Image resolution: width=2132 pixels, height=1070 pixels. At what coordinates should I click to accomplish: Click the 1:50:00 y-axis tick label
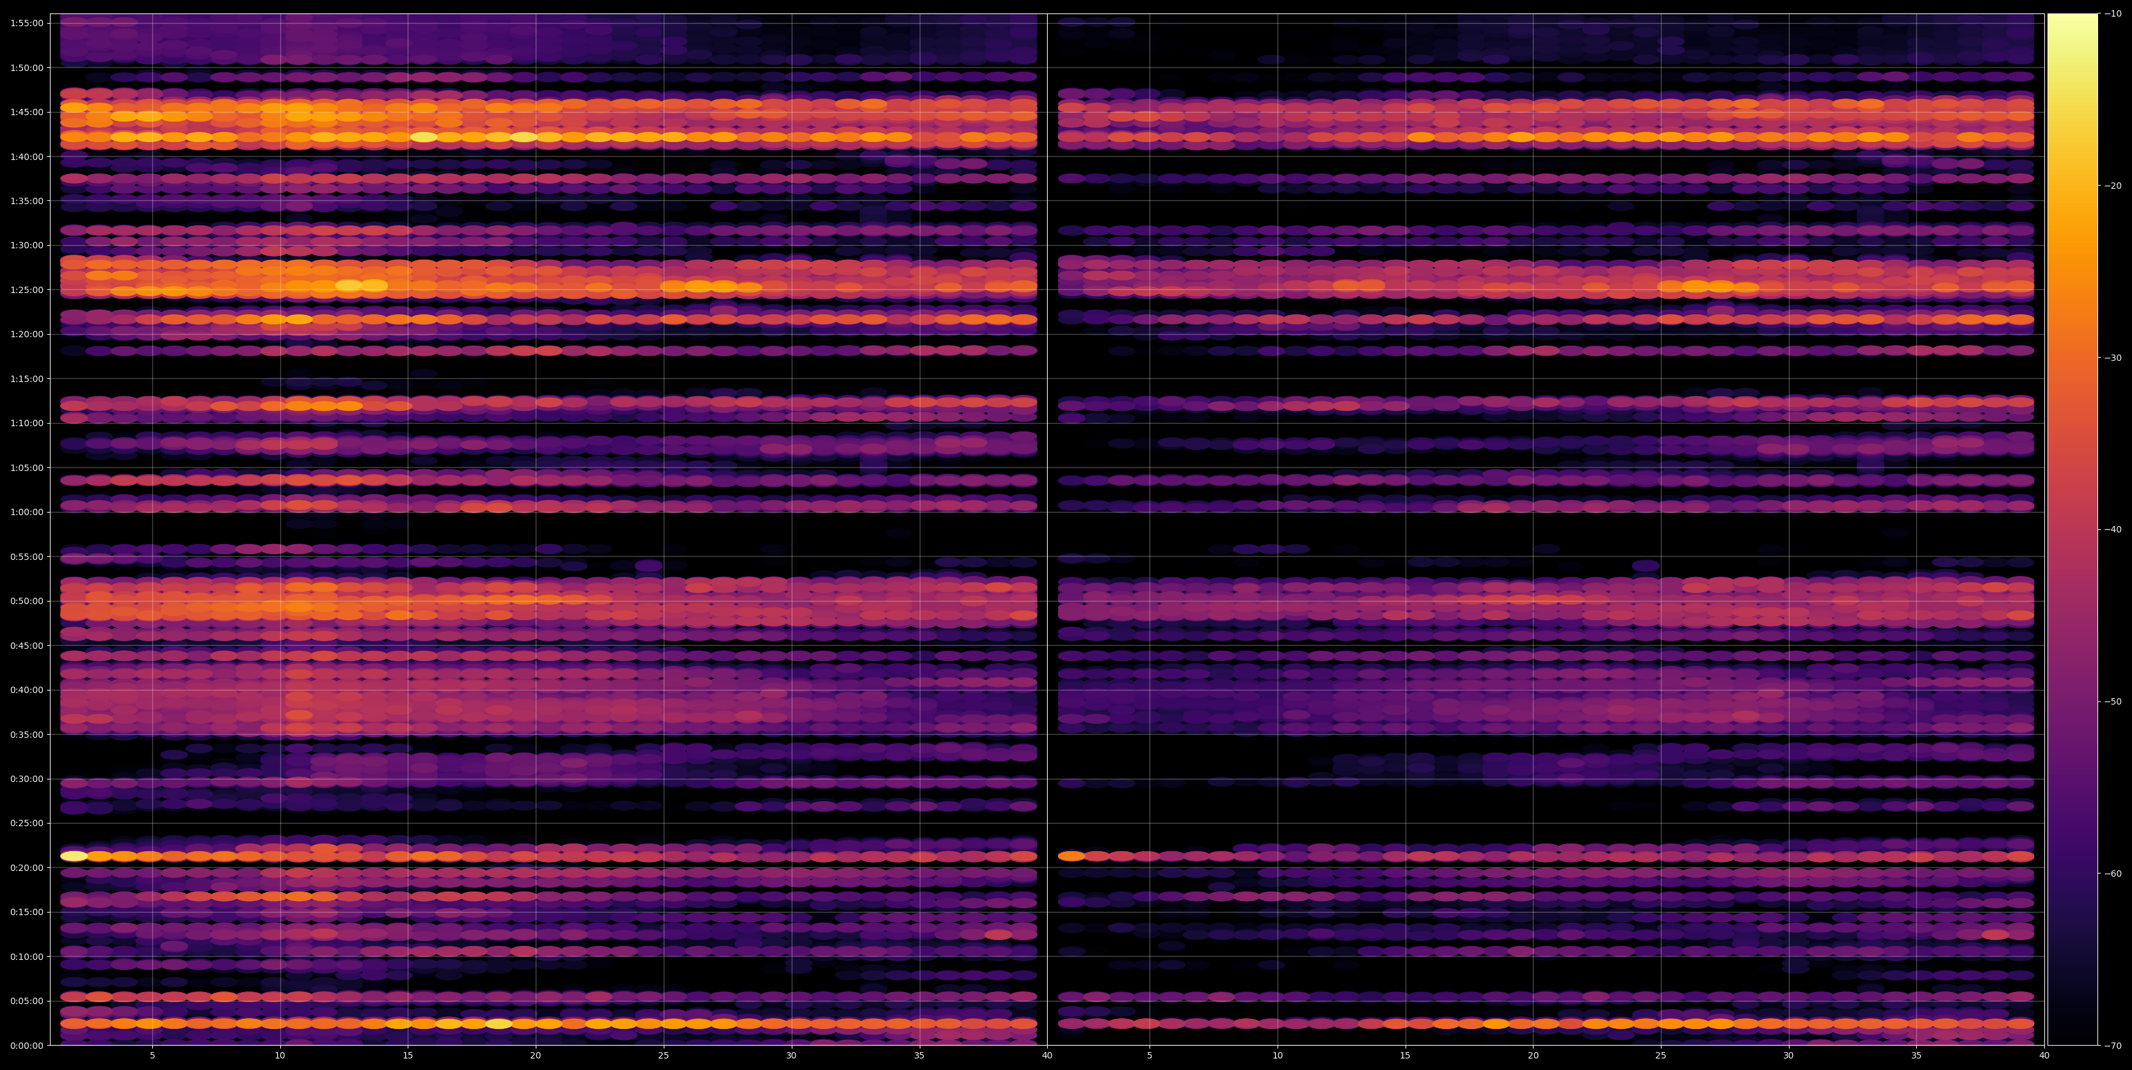26,68
